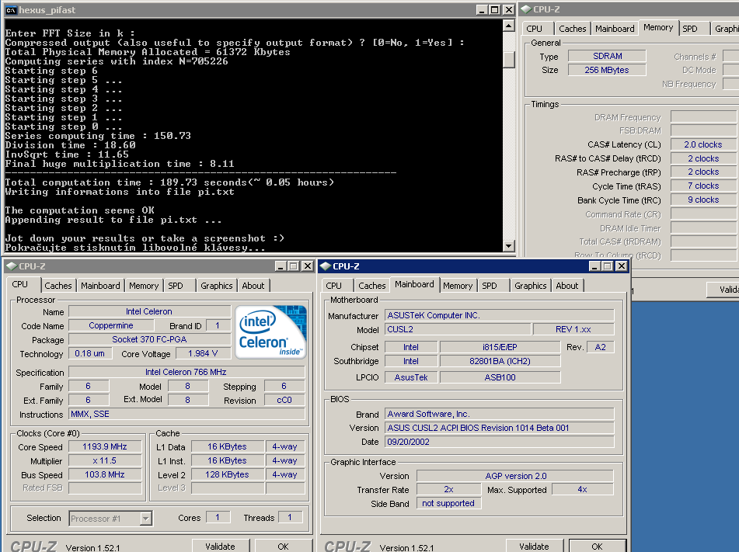Click the console vertical scrollbar thumb
Screen dimensions: 739x552
(509, 59)
